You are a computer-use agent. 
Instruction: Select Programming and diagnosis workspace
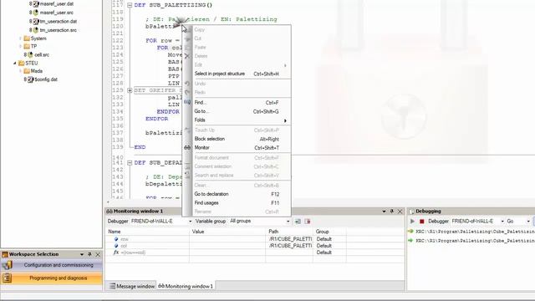(52, 278)
